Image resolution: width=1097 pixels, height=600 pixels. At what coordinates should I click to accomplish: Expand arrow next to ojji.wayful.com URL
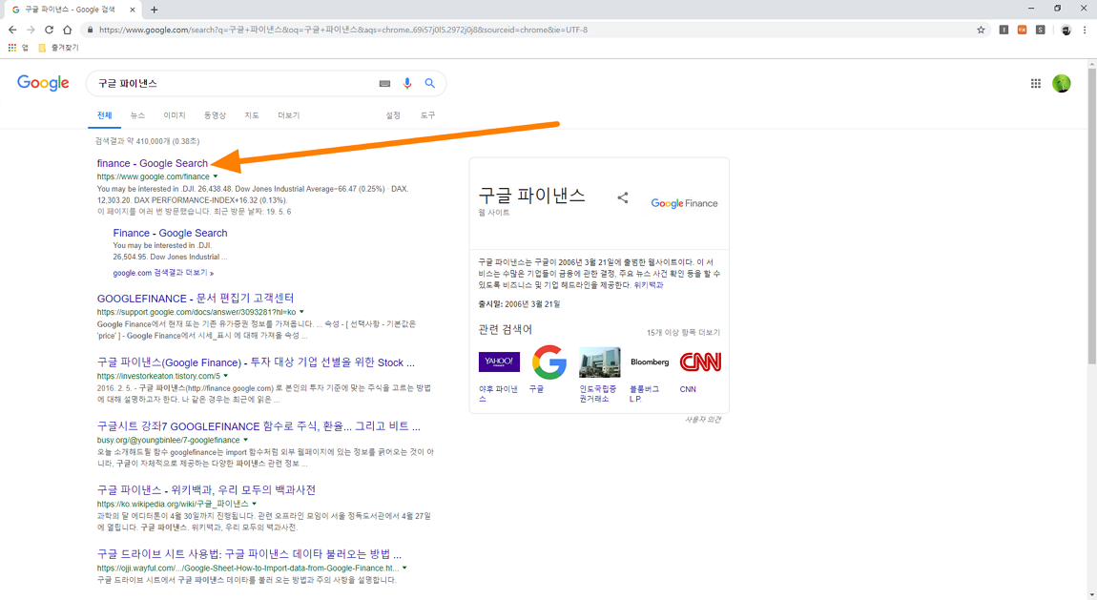point(404,568)
